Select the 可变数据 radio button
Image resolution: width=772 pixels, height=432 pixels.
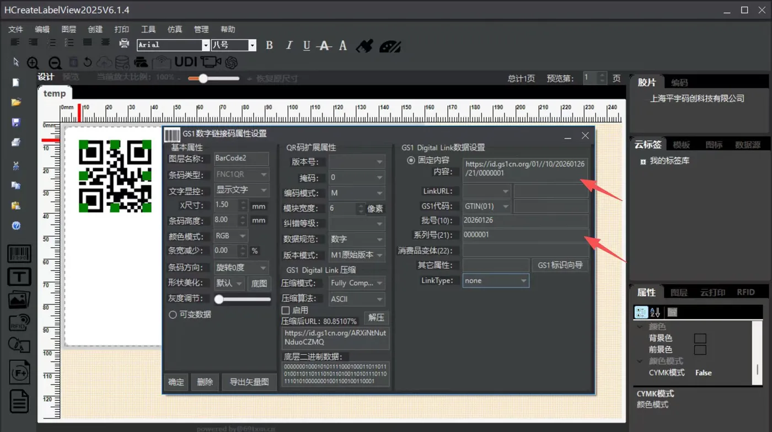pos(173,314)
